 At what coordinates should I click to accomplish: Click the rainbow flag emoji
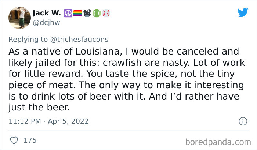(x=77, y=13)
